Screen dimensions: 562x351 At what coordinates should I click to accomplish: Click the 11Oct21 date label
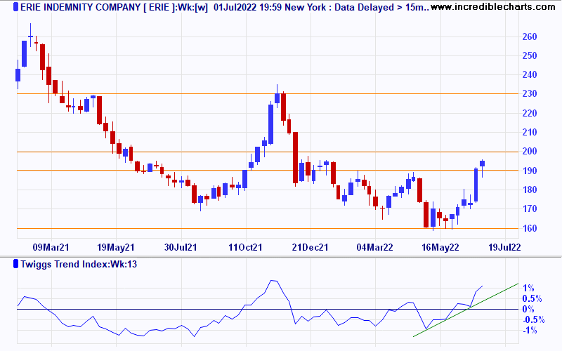pyautogui.click(x=245, y=247)
